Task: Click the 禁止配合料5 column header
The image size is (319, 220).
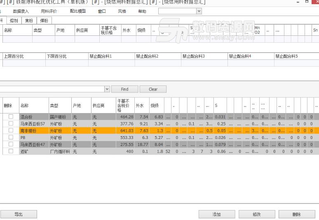Action: click(x=297, y=56)
